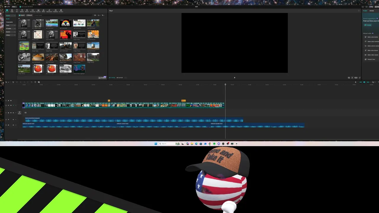The height and width of the screenshot is (213, 379).
Task: Click the timeline playhead marker
Action: (x=225, y=85)
